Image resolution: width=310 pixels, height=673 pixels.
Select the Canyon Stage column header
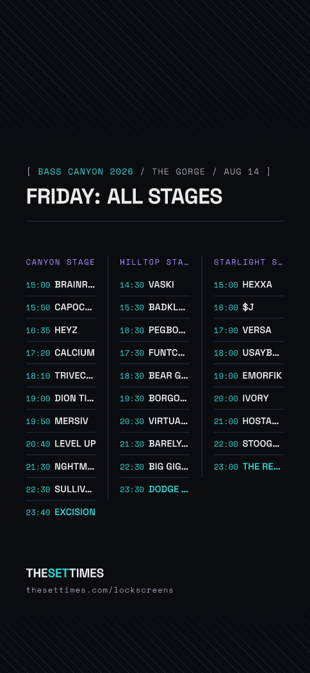pos(61,262)
